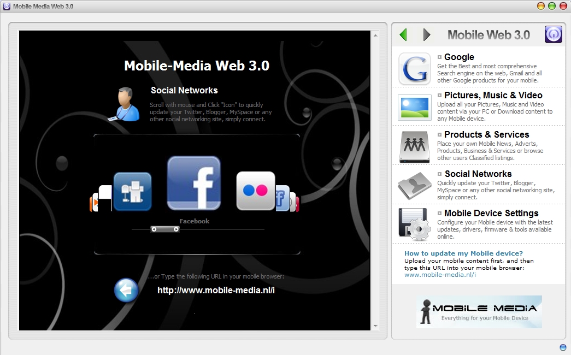Click the blue globe icon in bottom-right corner
The width and height of the screenshot is (571, 355).
pyautogui.click(x=562, y=347)
